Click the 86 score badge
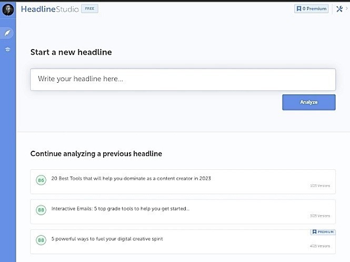Image resolution: width=350 pixels, height=262 pixels. click(41, 180)
